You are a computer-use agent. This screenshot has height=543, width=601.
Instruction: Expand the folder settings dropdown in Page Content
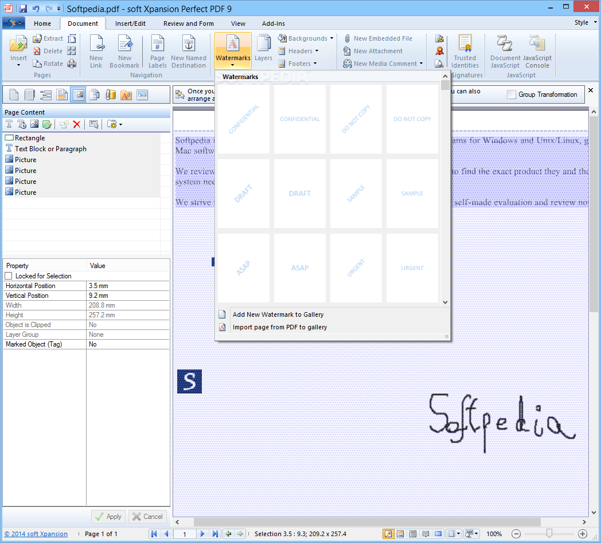[x=121, y=124]
